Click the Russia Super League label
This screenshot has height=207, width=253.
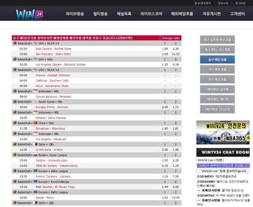53,155
